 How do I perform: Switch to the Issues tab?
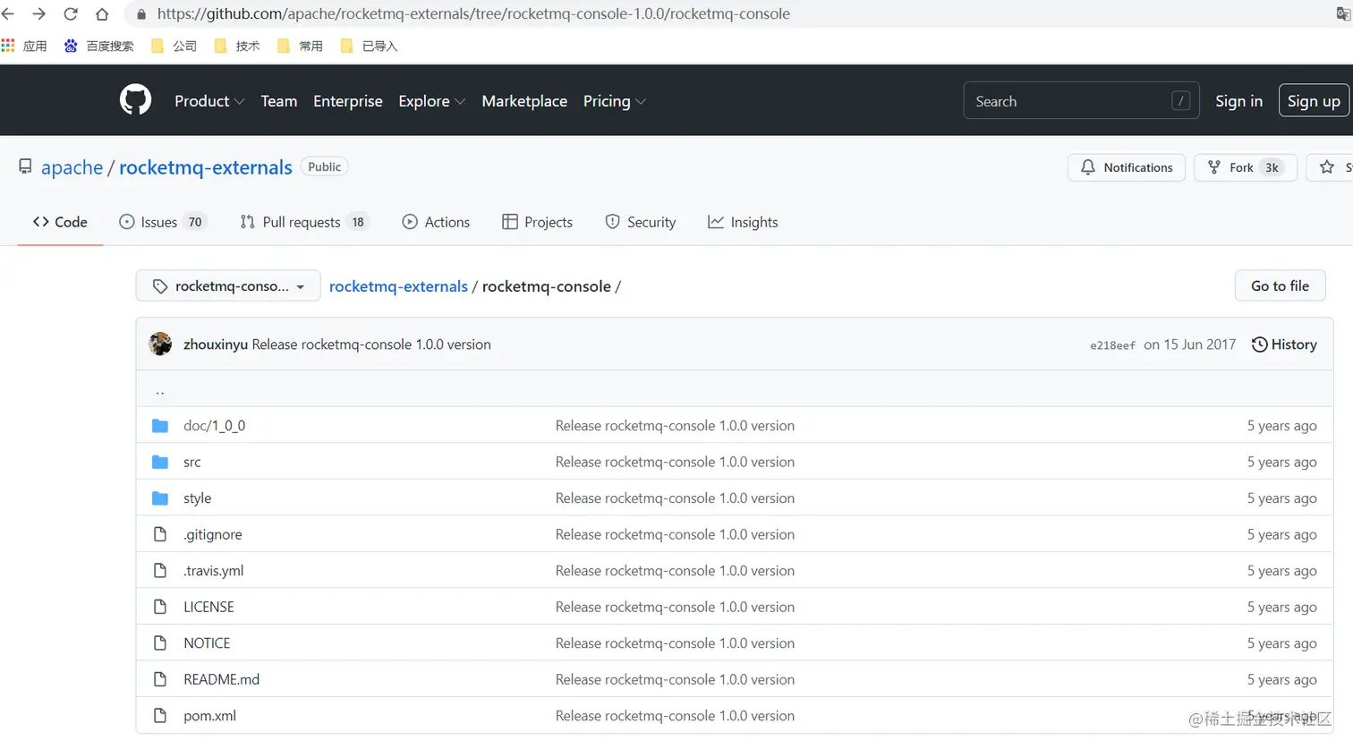pos(163,222)
